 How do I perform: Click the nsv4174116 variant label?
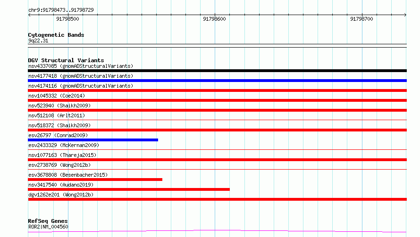pos(81,86)
